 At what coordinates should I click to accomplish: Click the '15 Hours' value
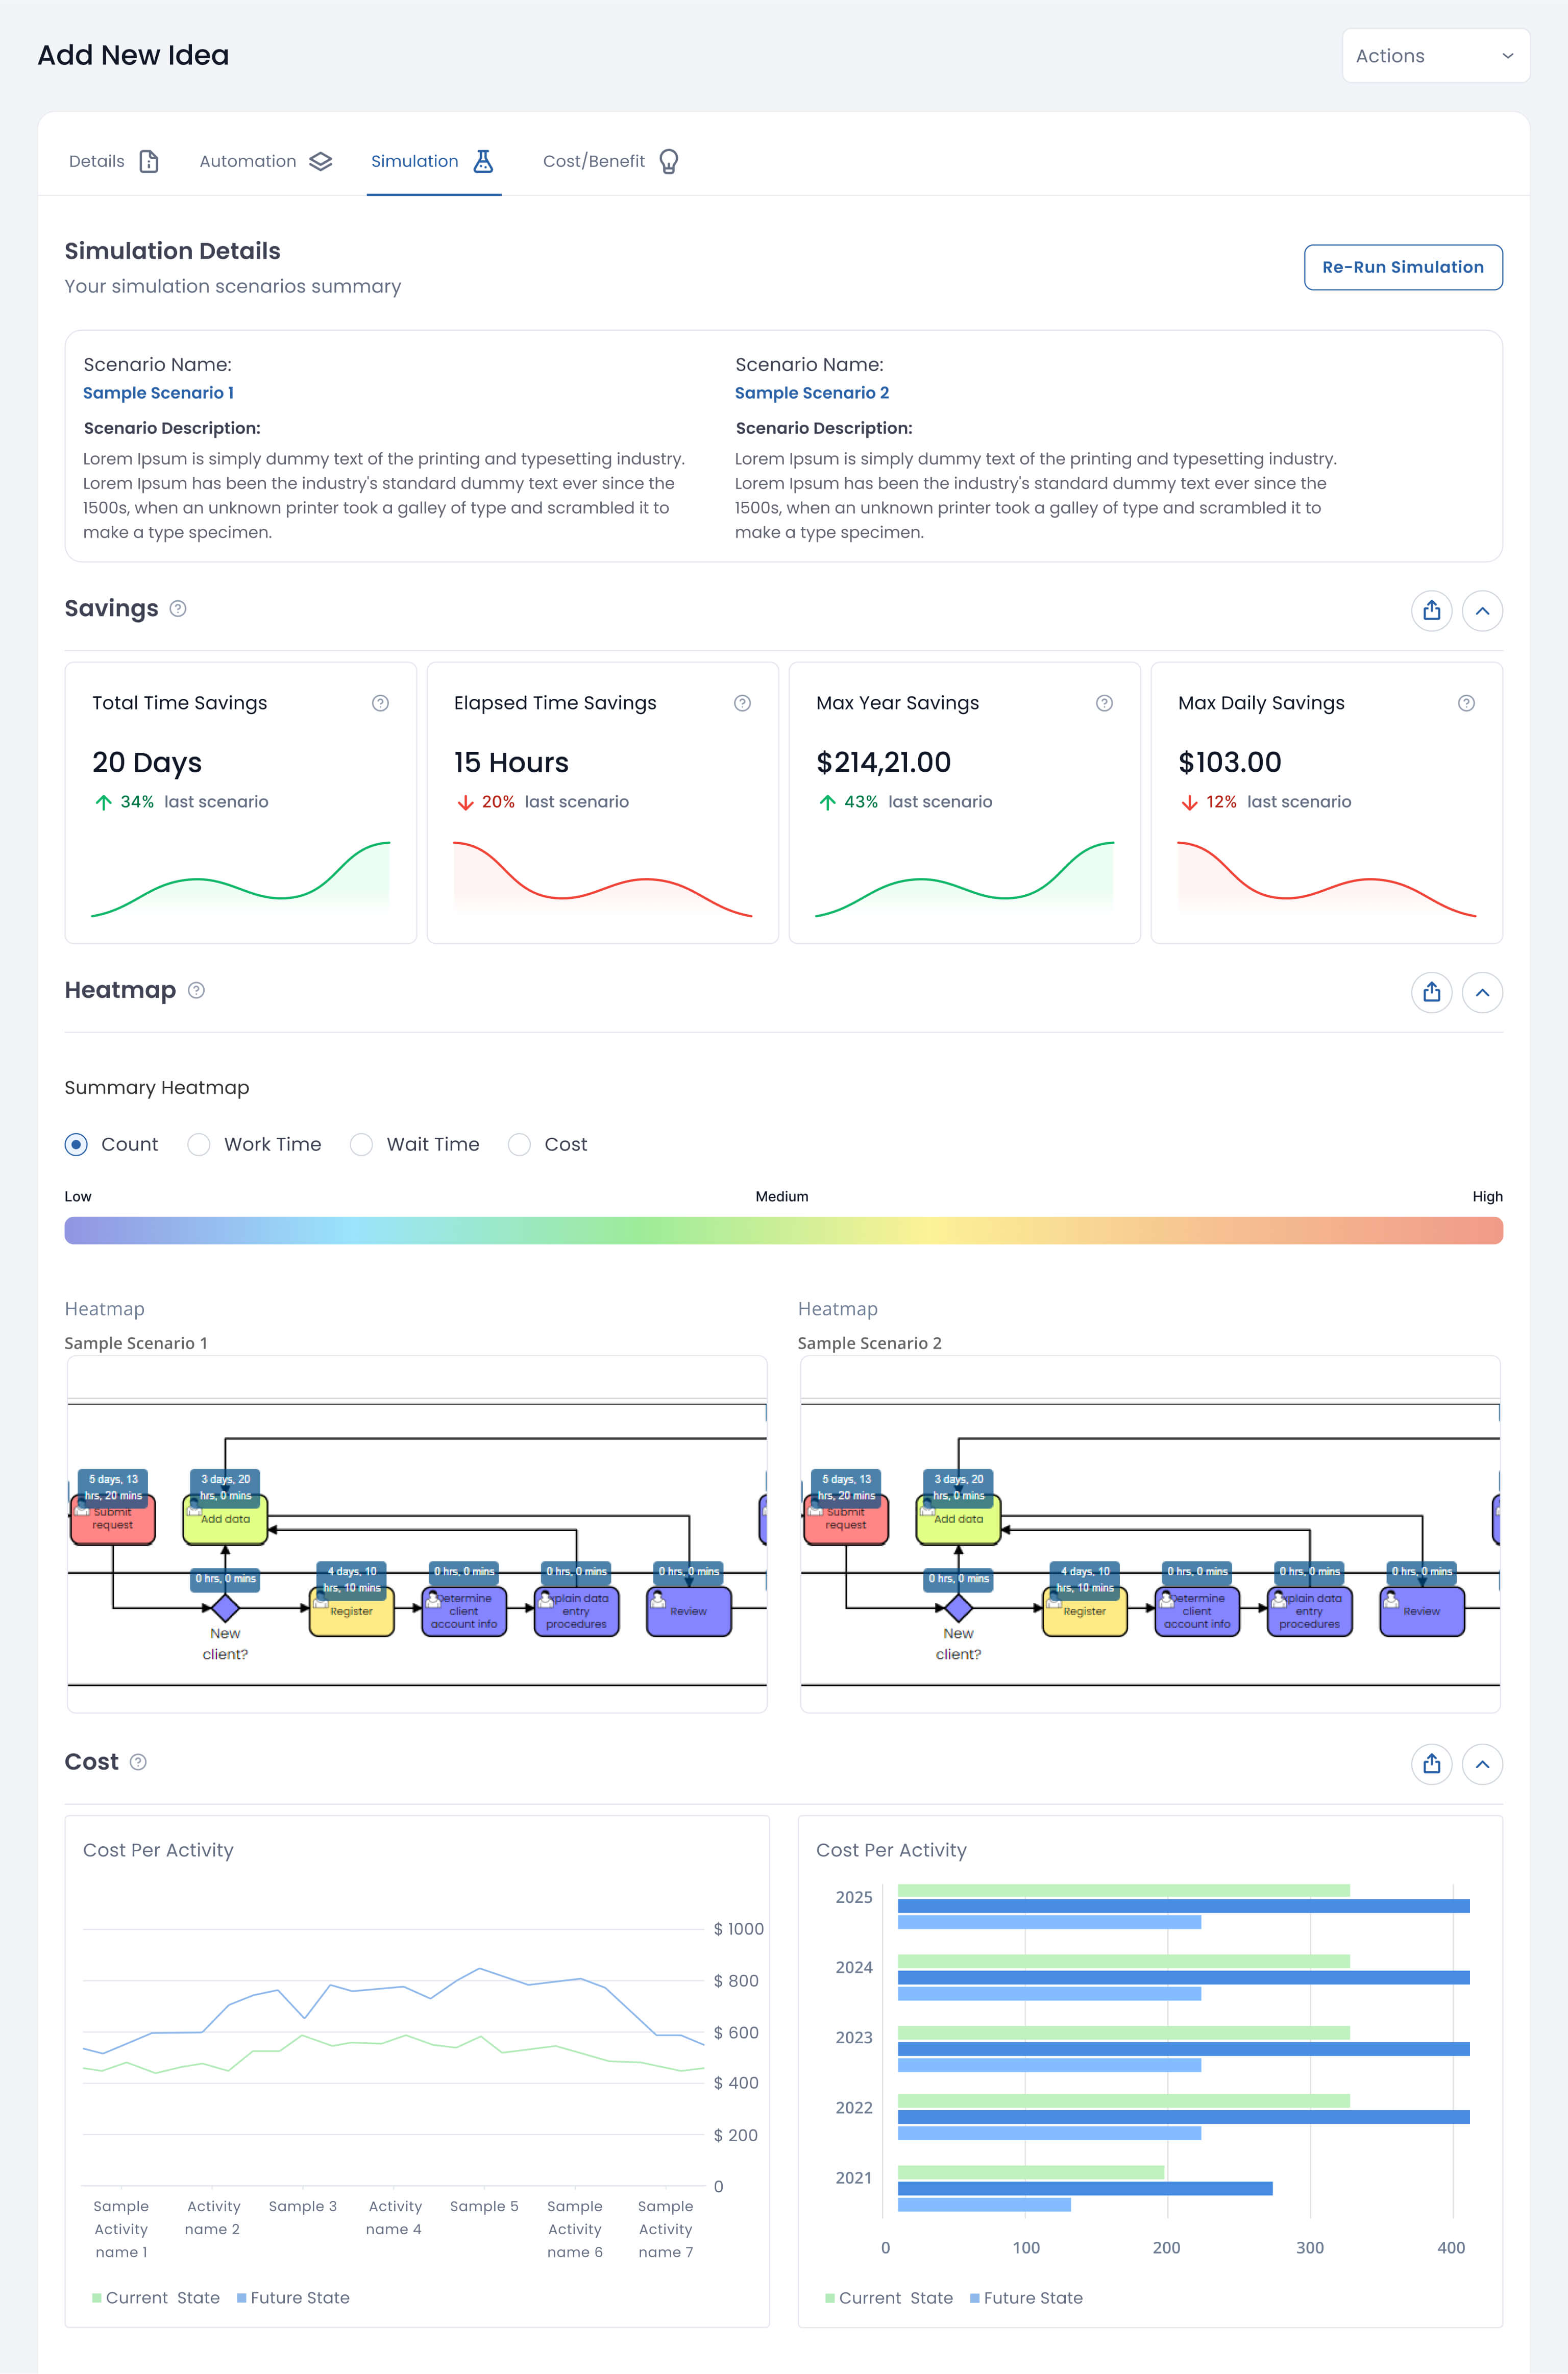pyautogui.click(x=511, y=762)
